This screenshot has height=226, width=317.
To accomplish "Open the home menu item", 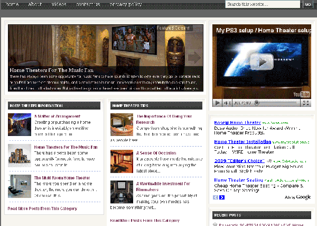I will click(12, 4).
